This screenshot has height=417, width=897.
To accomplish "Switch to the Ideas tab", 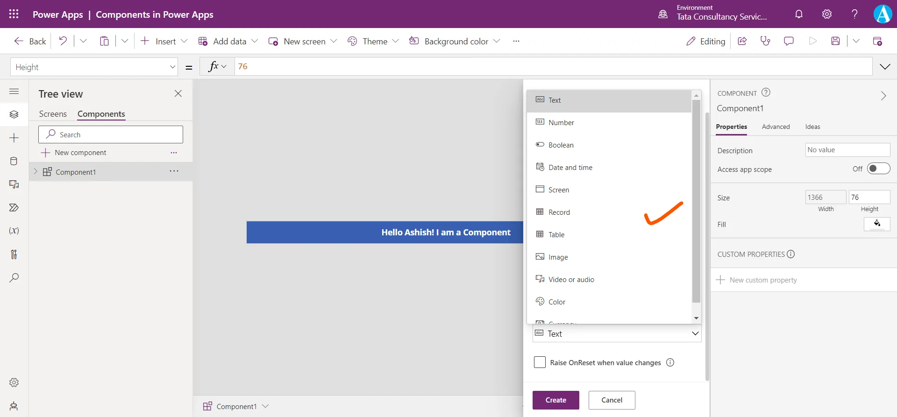I will (812, 127).
